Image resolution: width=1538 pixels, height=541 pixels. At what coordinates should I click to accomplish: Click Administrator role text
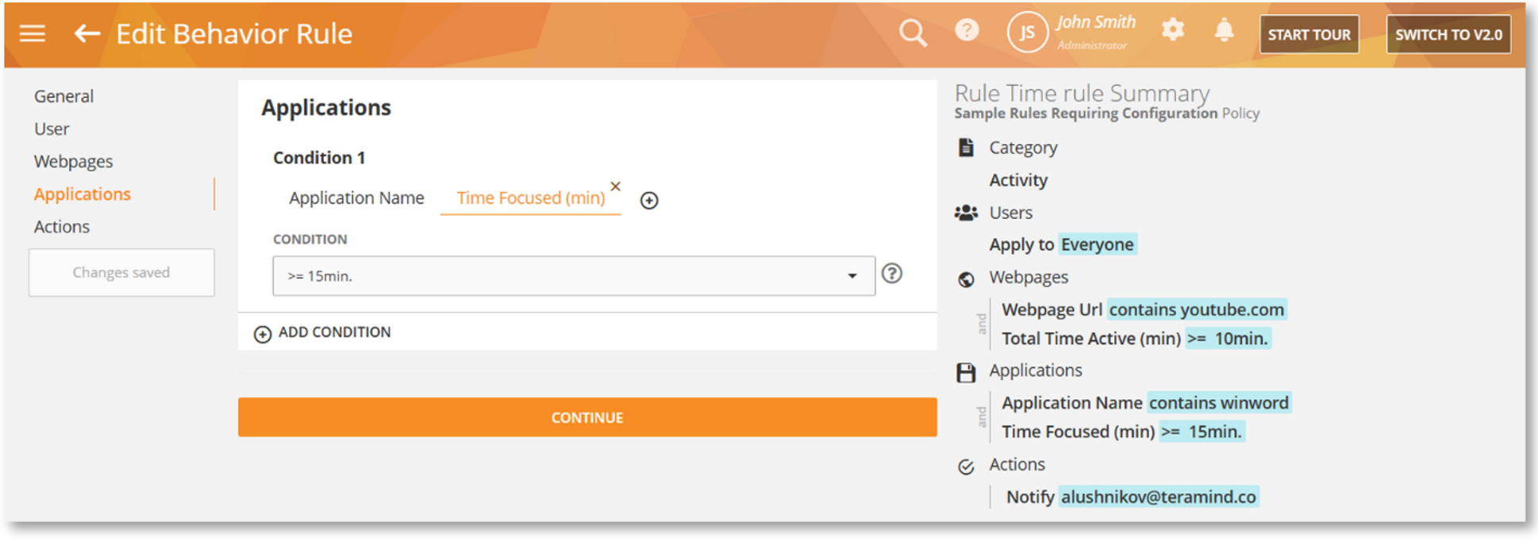point(1092,45)
